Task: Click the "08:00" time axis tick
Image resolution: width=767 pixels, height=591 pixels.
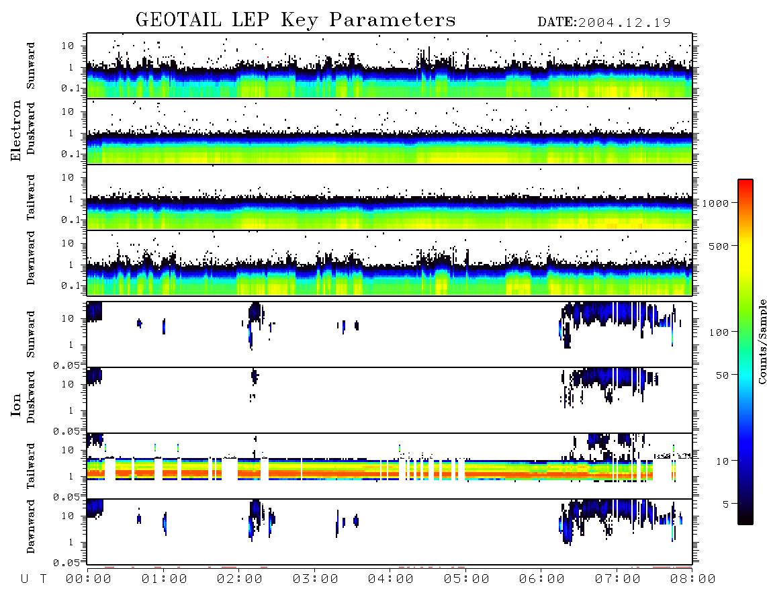Action: [692, 580]
